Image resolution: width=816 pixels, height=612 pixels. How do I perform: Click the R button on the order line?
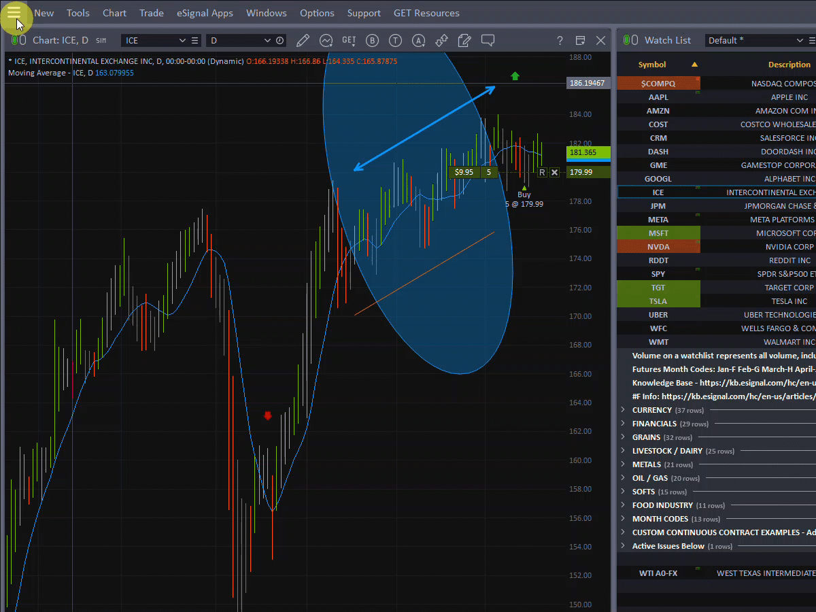click(542, 173)
